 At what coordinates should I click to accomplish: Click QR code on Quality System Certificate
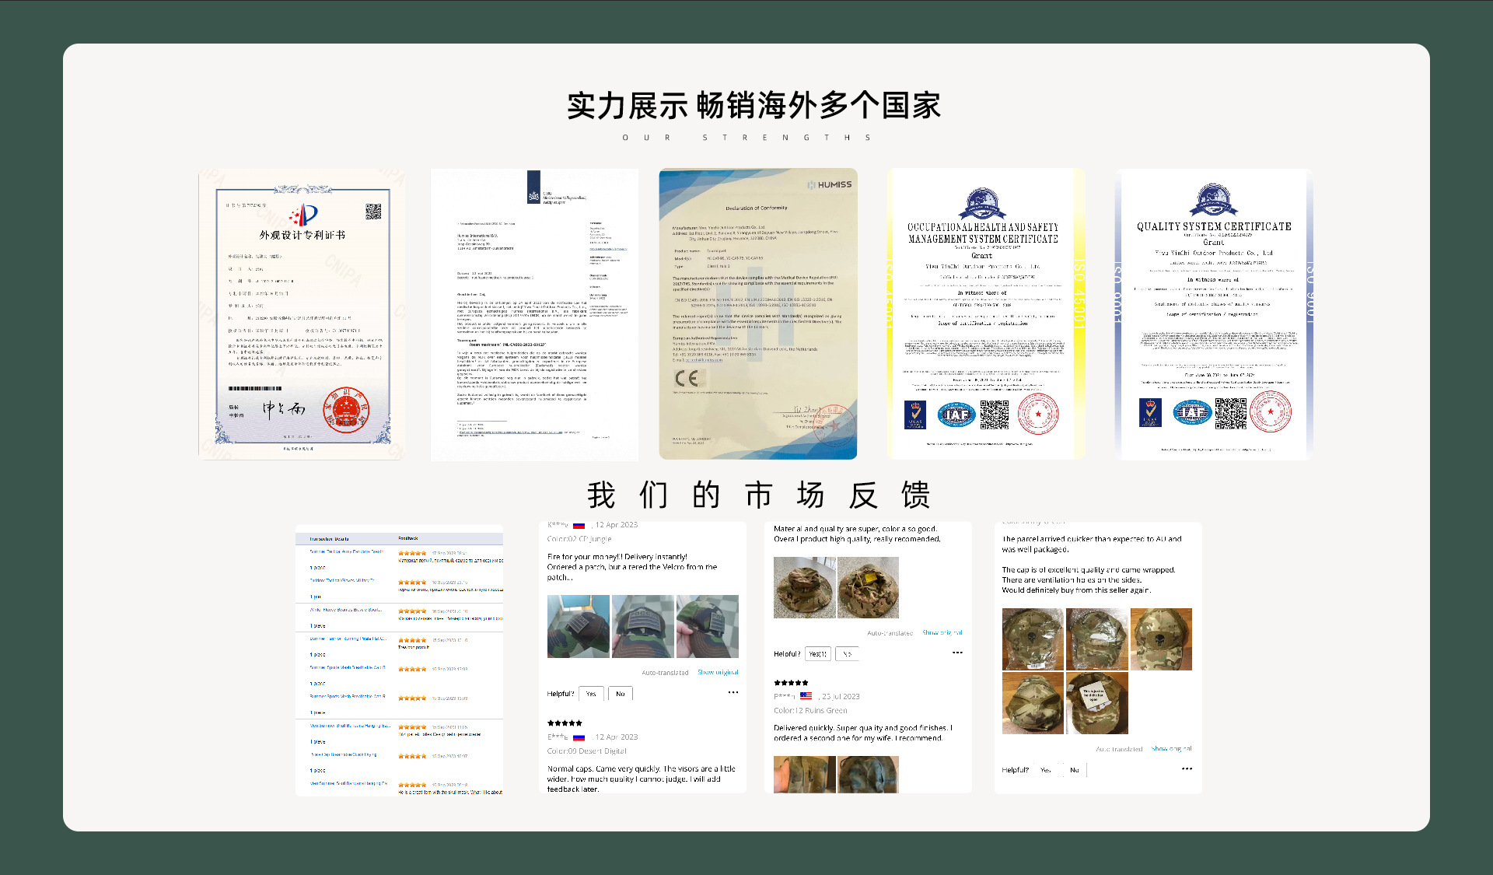[x=1230, y=414]
